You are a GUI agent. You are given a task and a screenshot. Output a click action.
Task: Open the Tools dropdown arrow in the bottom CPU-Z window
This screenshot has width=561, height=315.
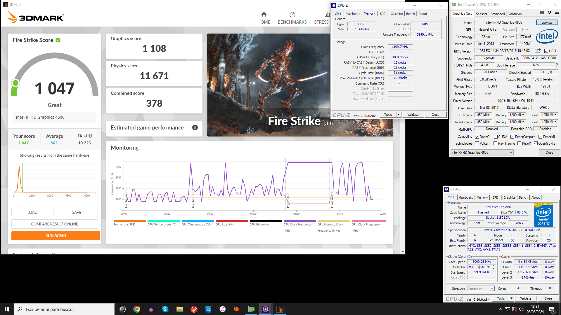pyautogui.click(x=511, y=298)
